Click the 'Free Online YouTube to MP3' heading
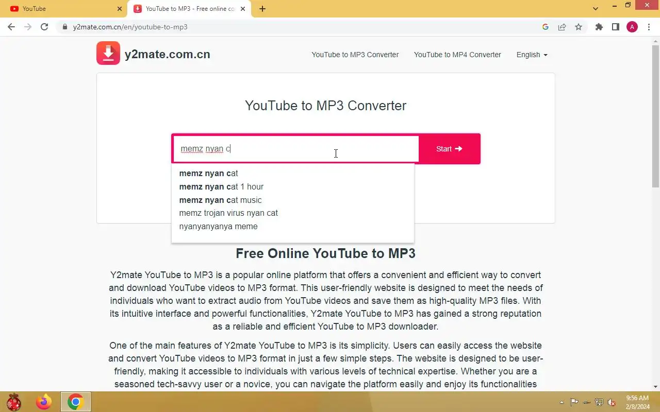Viewport: 660px width, 412px height. tap(325, 253)
